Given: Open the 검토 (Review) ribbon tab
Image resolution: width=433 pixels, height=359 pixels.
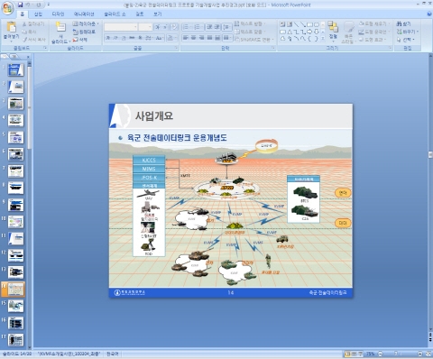Looking at the screenshot, I should tap(140, 14).
